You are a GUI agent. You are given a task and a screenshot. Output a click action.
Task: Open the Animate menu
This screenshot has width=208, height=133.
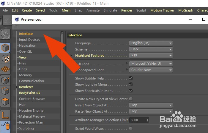click(93, 10)
